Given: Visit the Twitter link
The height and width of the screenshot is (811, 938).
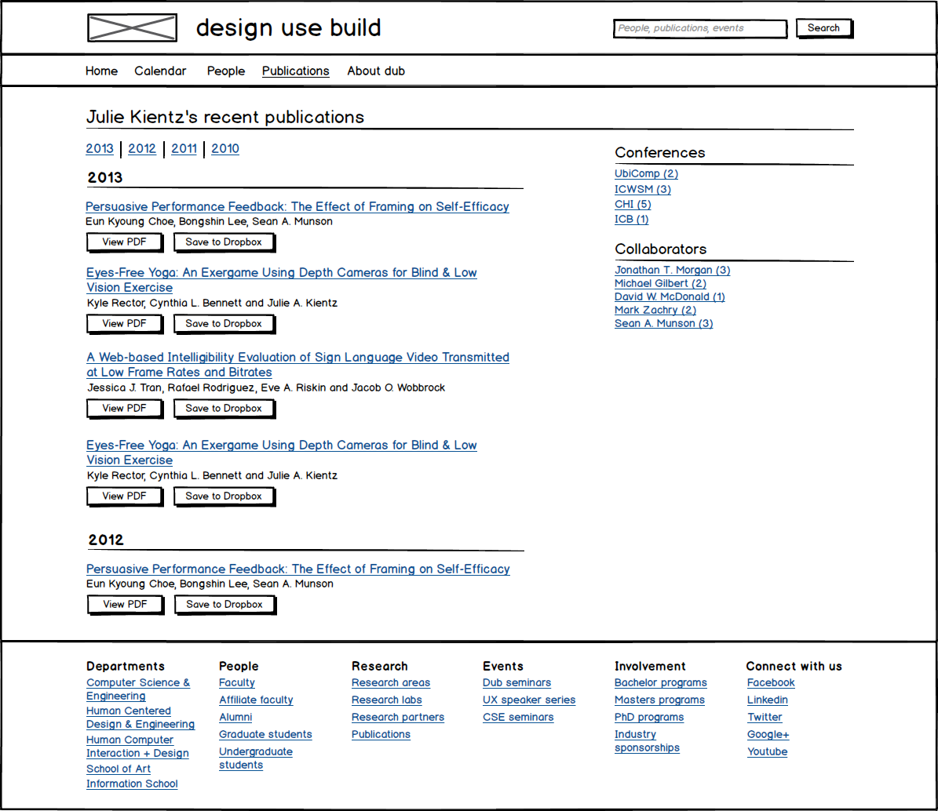Looking at the screenshot, I should point(765,717).
